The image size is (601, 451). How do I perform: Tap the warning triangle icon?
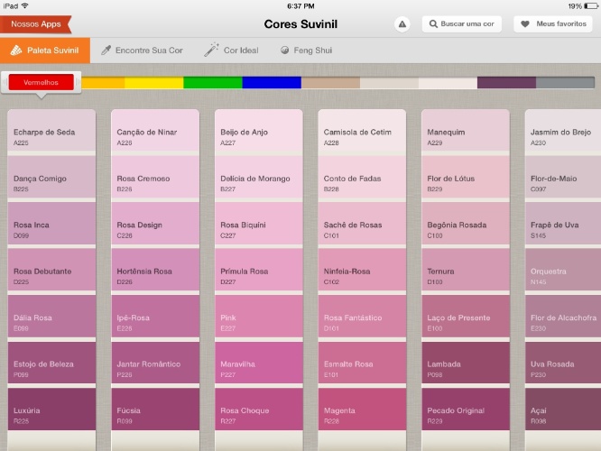(402, 24)
